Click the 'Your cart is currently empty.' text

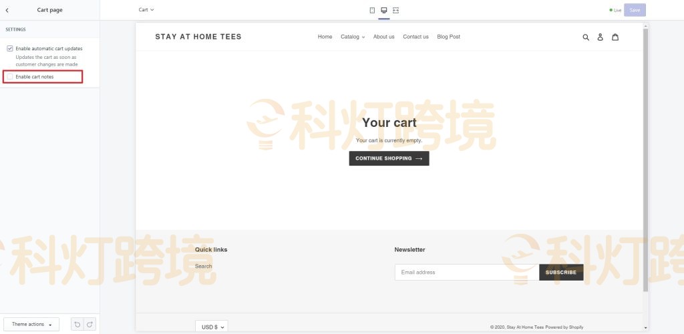tap(389, 140)
